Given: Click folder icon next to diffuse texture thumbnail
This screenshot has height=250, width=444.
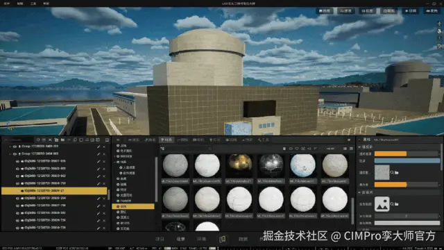Looking at the screenshot, I should (x=397, y=172).
